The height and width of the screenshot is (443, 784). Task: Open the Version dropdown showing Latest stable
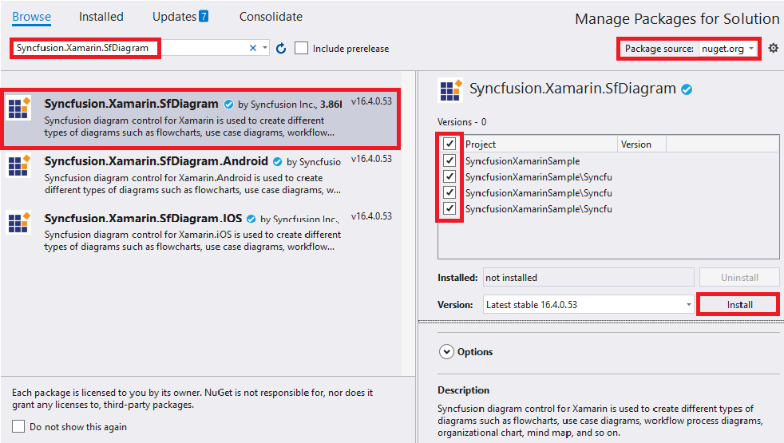pyautogui.click(x=588, y=304)
